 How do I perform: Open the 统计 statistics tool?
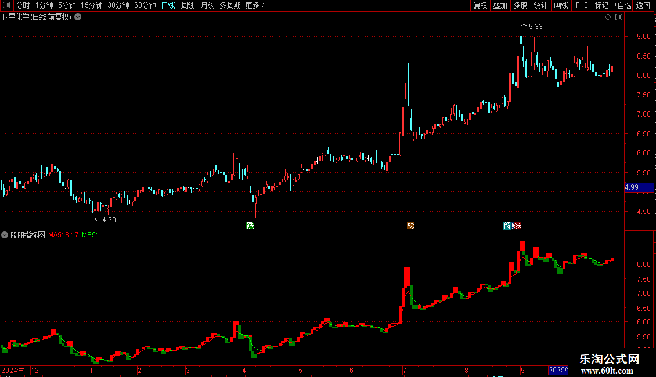pyautogui.click(x=540, y=5)
